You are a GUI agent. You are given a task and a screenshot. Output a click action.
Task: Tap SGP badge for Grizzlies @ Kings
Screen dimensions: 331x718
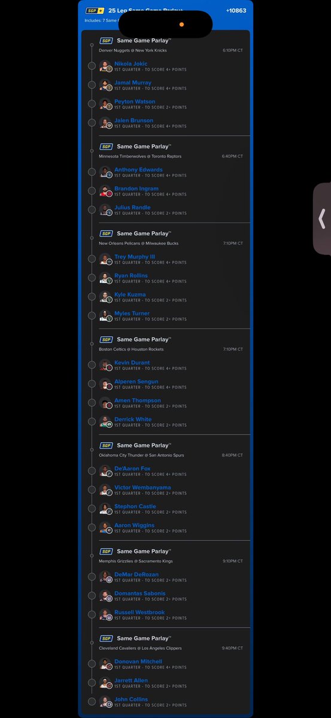coord(106,552)
